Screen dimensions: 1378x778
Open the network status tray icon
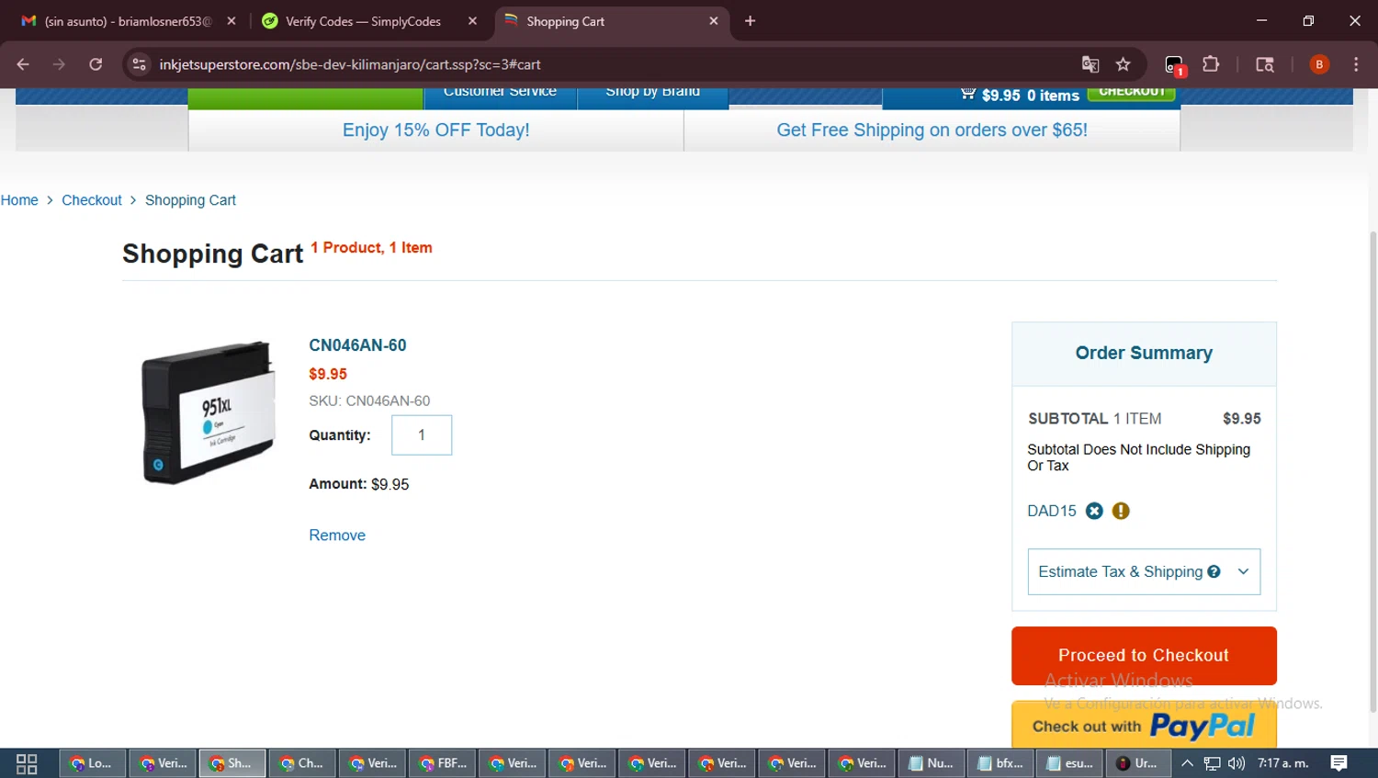(1213, 763)
